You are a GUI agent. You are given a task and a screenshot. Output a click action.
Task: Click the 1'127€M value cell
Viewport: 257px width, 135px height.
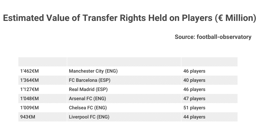43,90
